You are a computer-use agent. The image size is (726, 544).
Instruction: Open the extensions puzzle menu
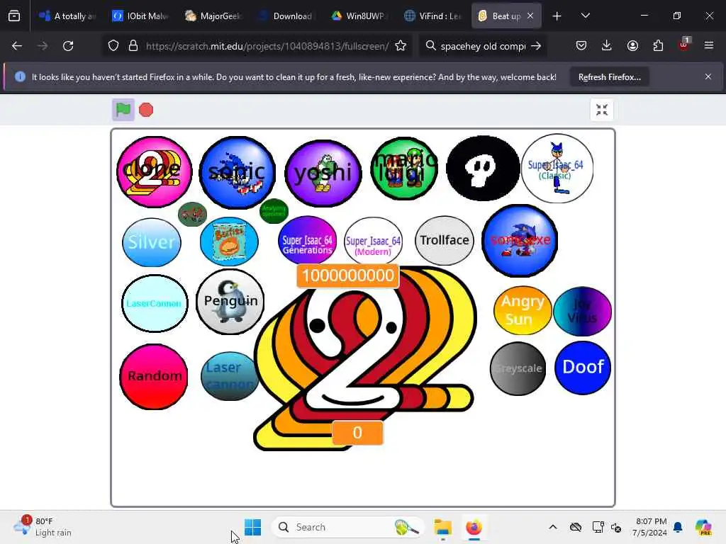coord(658,45)
